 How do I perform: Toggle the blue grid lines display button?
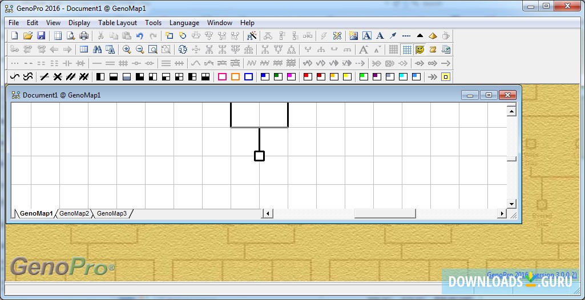pyautogui.click(x=406, y=50)
